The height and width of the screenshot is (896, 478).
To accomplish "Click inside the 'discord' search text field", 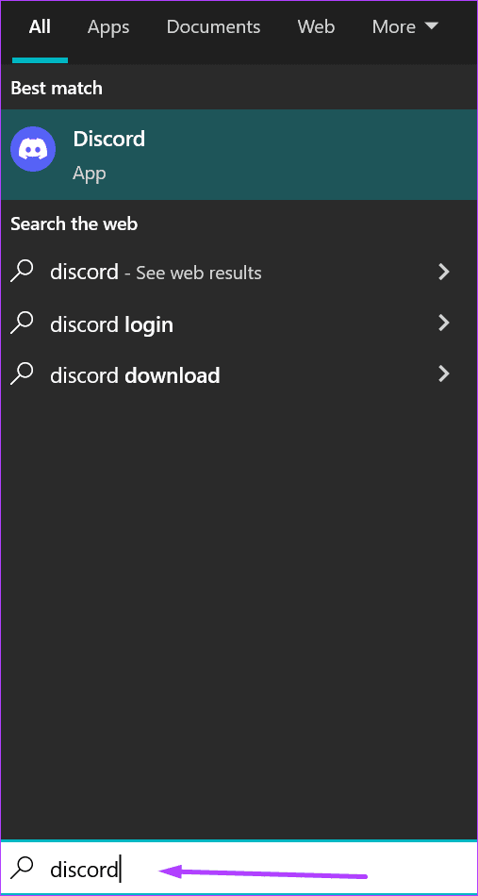I will tap(239, 869).
